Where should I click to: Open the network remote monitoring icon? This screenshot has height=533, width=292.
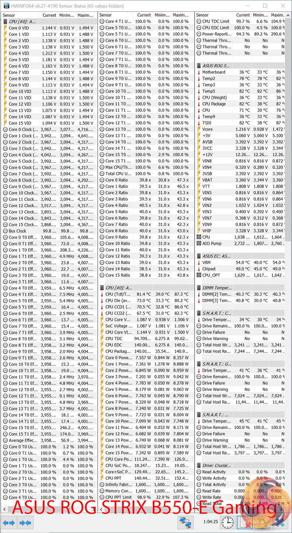tap(185, 523)
